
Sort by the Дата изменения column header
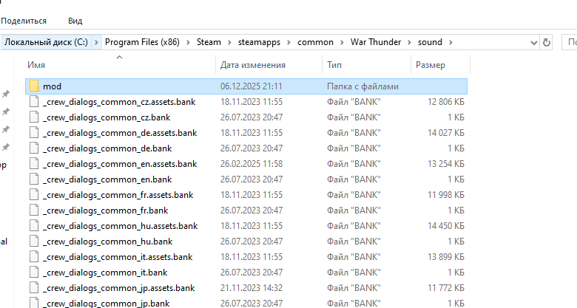pos(252,66)
